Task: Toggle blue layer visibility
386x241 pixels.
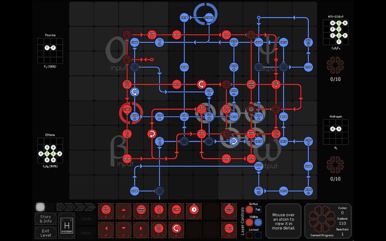Action: tap(258, 222)
